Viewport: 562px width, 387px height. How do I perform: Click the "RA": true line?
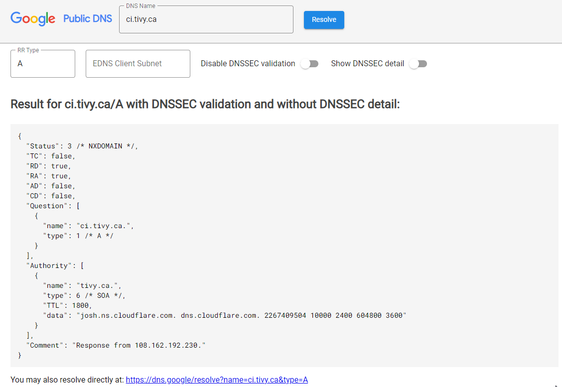tap(48, 176)
